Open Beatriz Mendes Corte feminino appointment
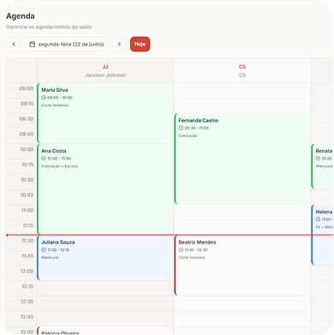The height and width of the screenshot is (335, 334). coord(242,266)
